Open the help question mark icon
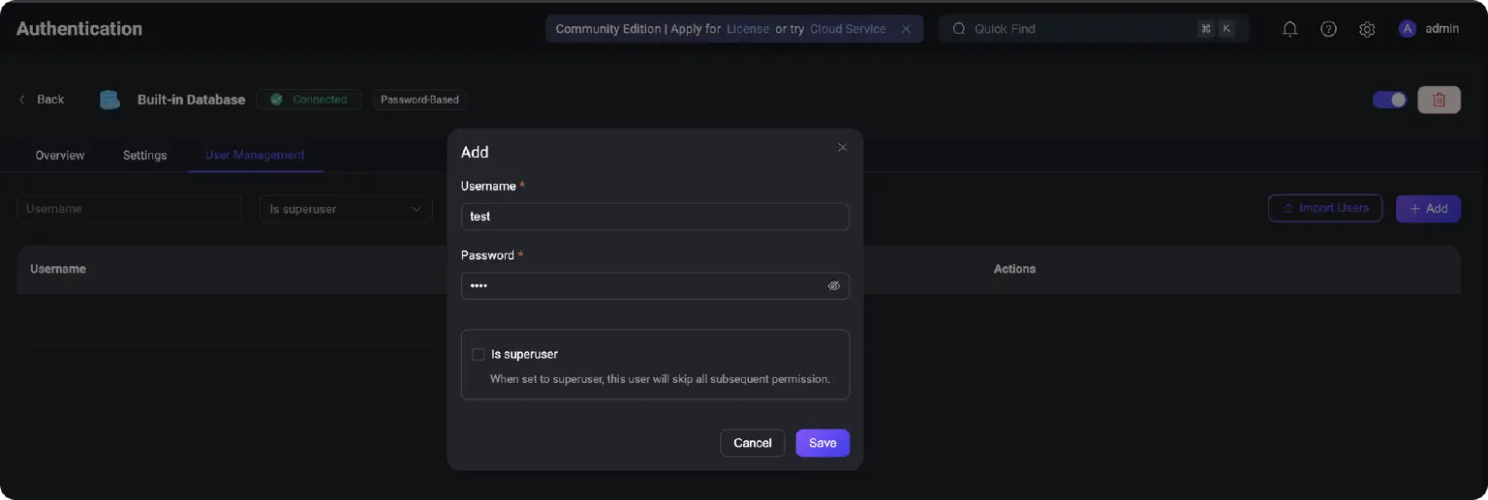This screenshot has height=500, width=1488. tap(1328, 29)
